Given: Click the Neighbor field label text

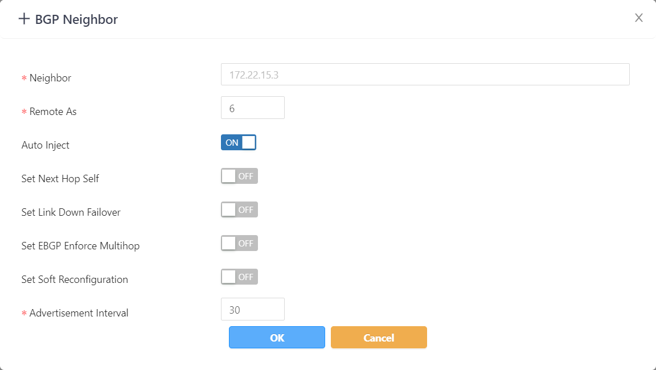Looking at the screenshot, I should pyautogui.click(x=50, y=78).
